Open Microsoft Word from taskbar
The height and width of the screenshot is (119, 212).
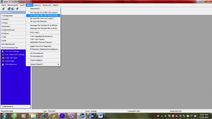pyautogui.click(x=100, y=116)
